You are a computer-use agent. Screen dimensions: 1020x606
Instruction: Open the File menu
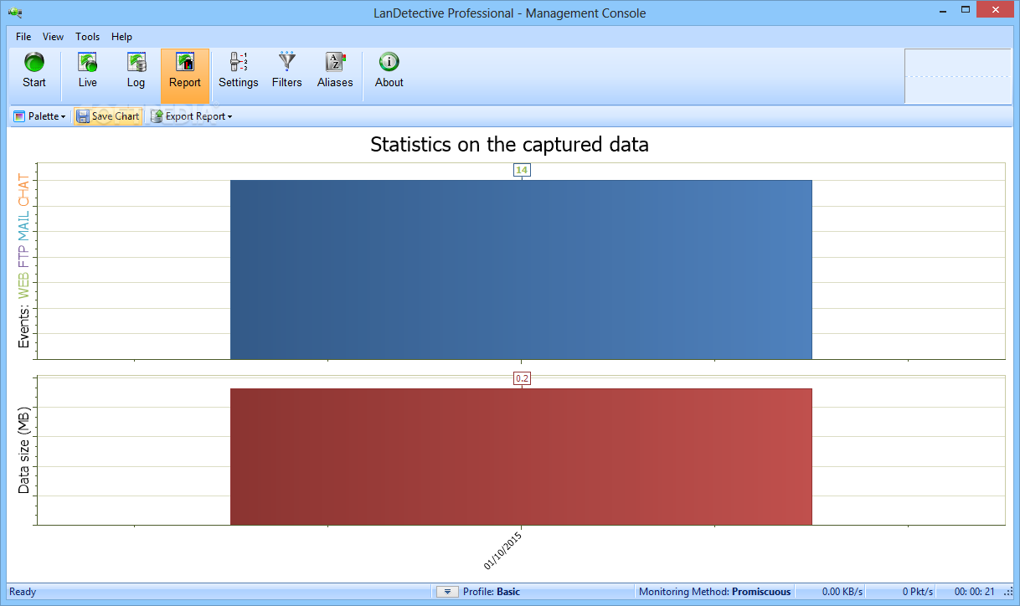[23, 37]
